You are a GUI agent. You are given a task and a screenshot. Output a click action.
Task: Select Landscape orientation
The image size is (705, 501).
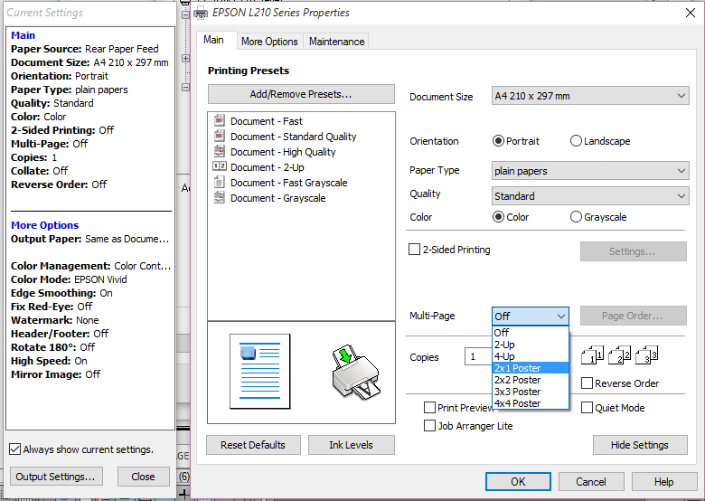coord(576,141)
